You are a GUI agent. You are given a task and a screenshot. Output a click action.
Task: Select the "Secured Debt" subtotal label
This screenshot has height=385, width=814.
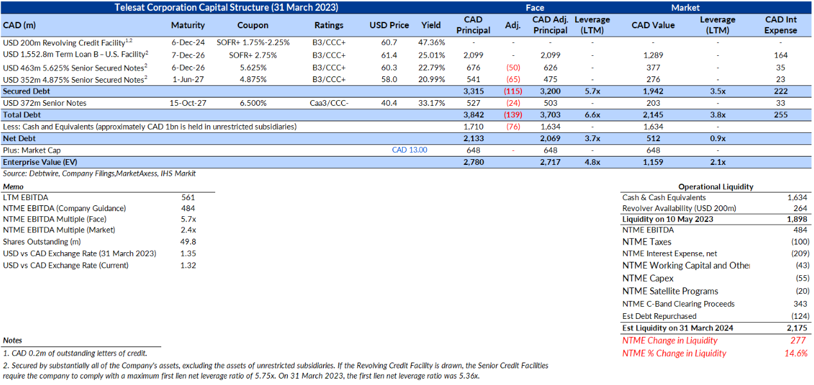click(x=28, y=92)
